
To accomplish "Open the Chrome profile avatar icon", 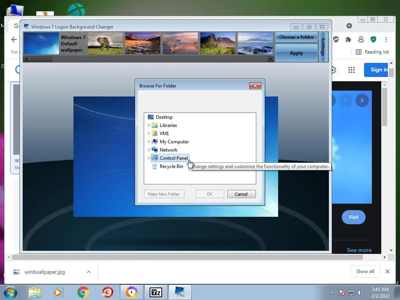I will click(x=361, y=39).
